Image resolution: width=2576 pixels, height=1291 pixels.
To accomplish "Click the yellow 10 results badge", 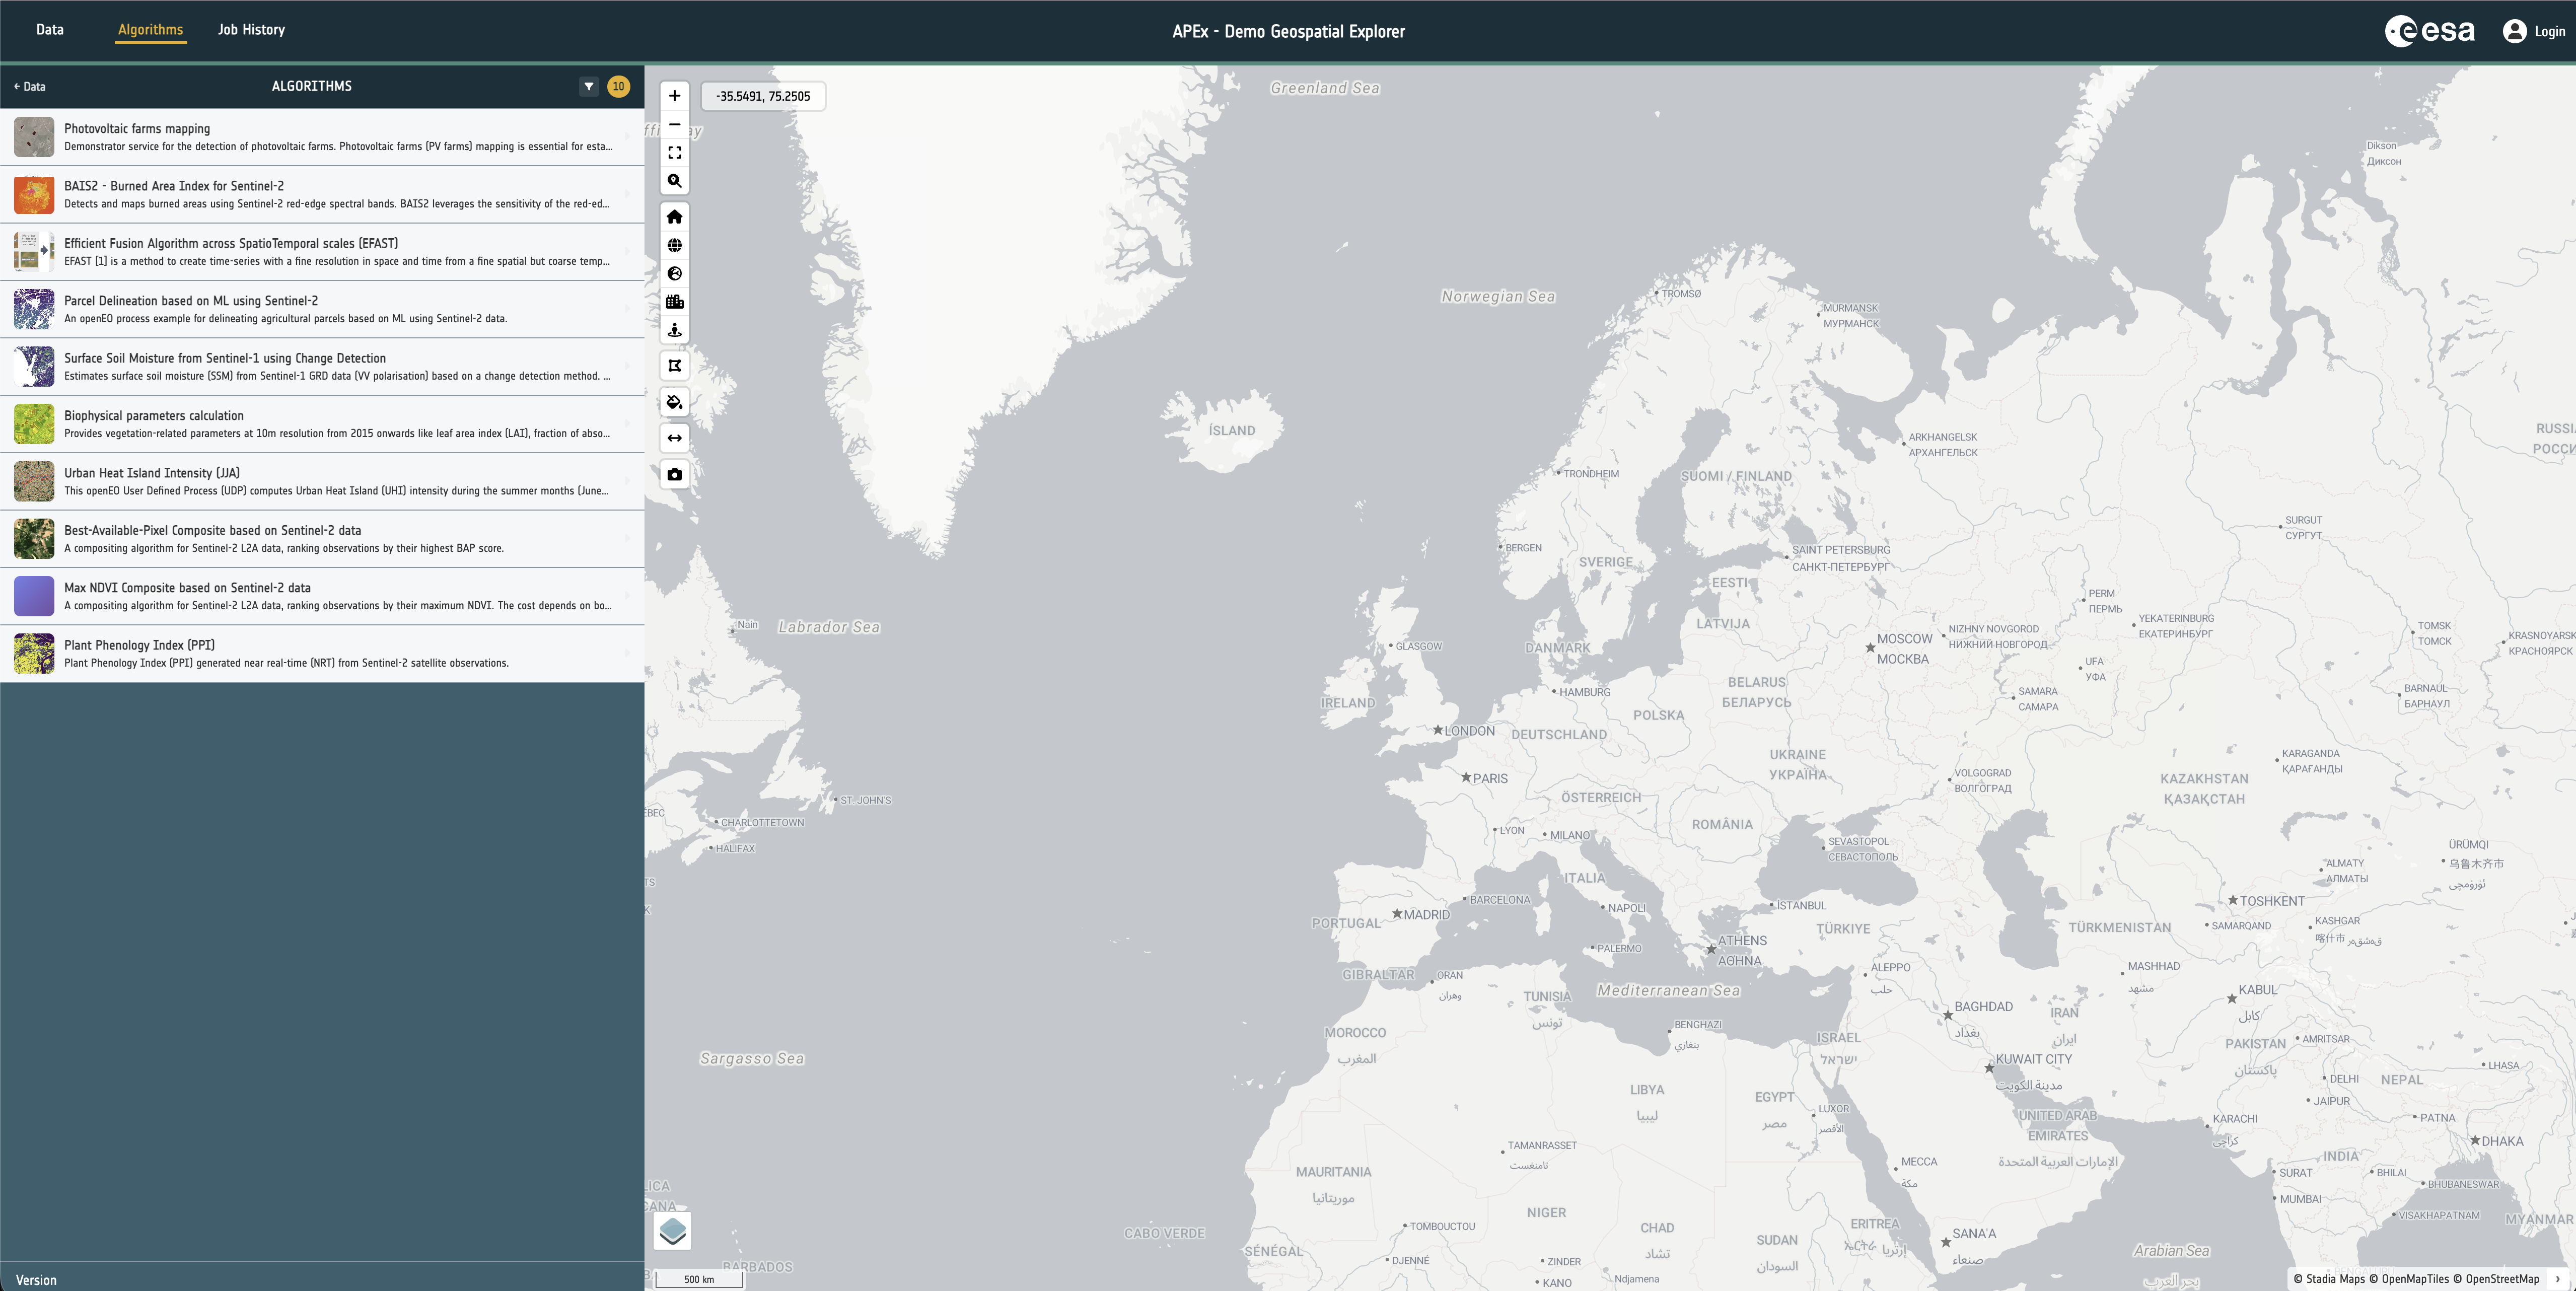I will tap(619, 86).
